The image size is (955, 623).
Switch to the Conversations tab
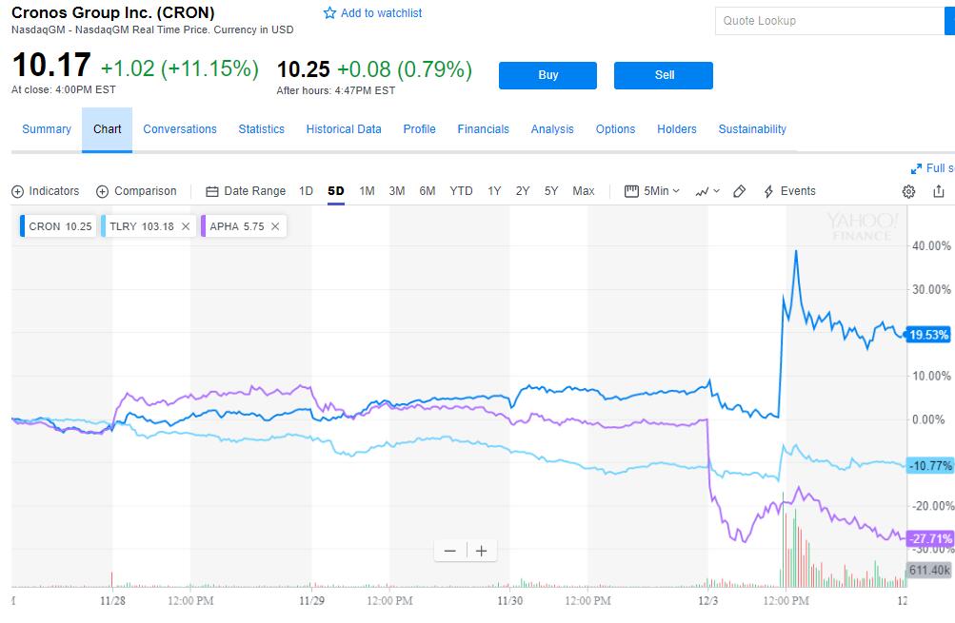point(180,129)
